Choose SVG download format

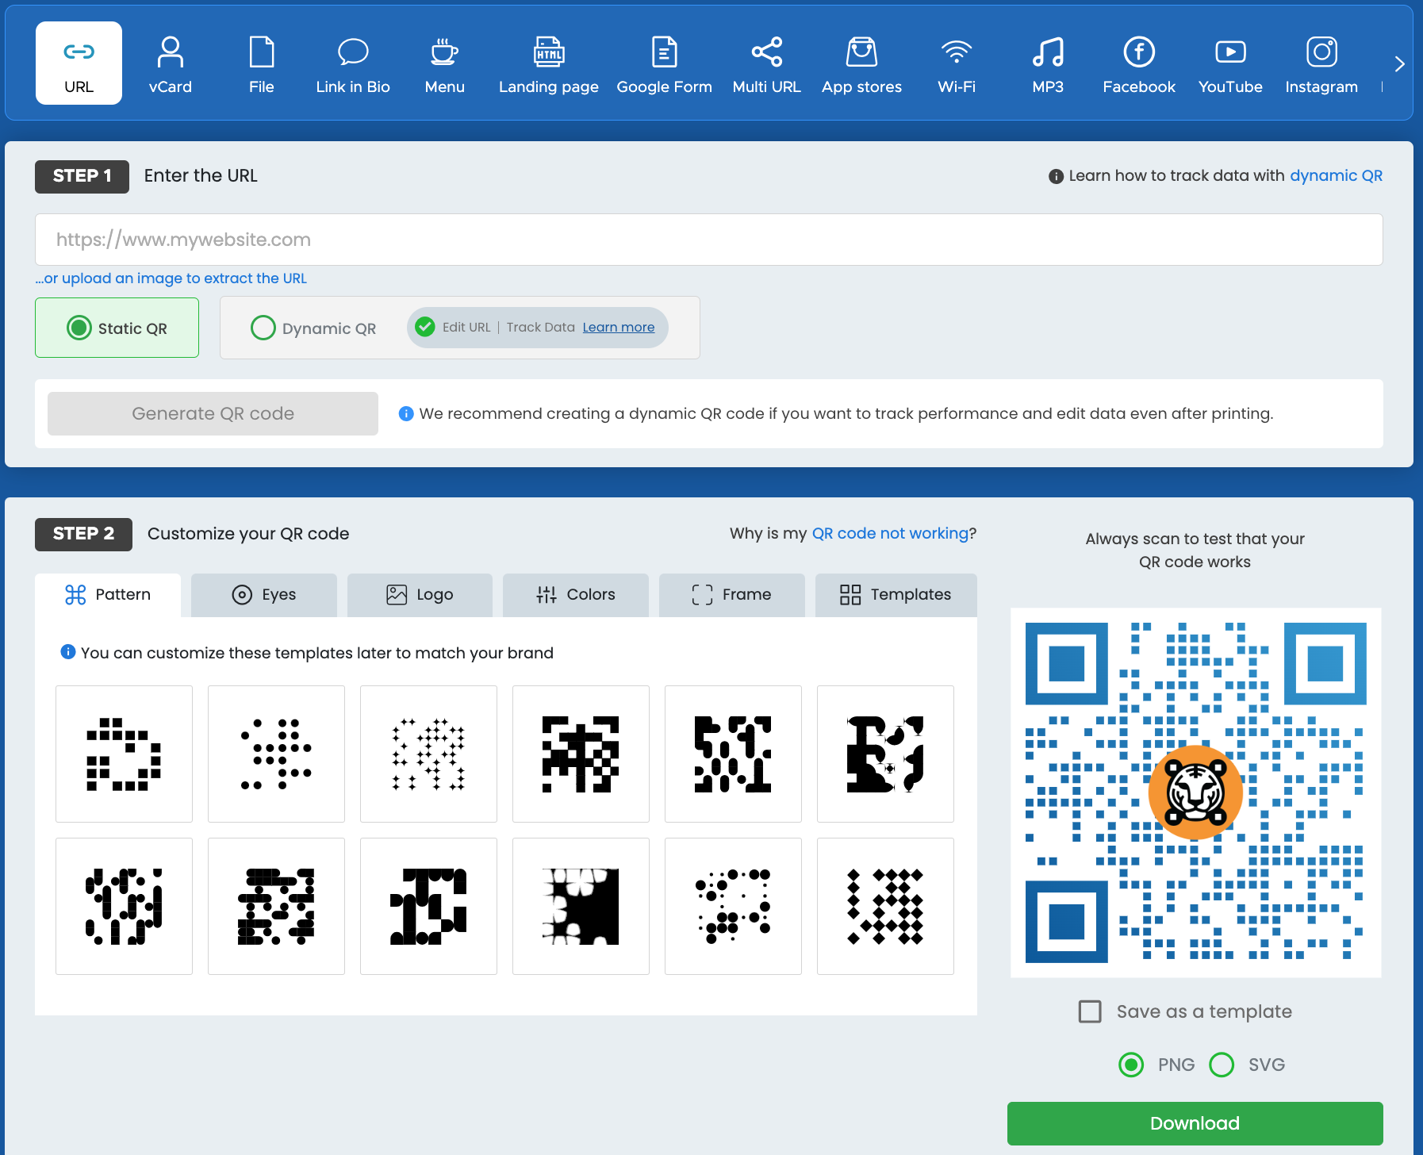pyautogui.click(x=1222, y=1065)
